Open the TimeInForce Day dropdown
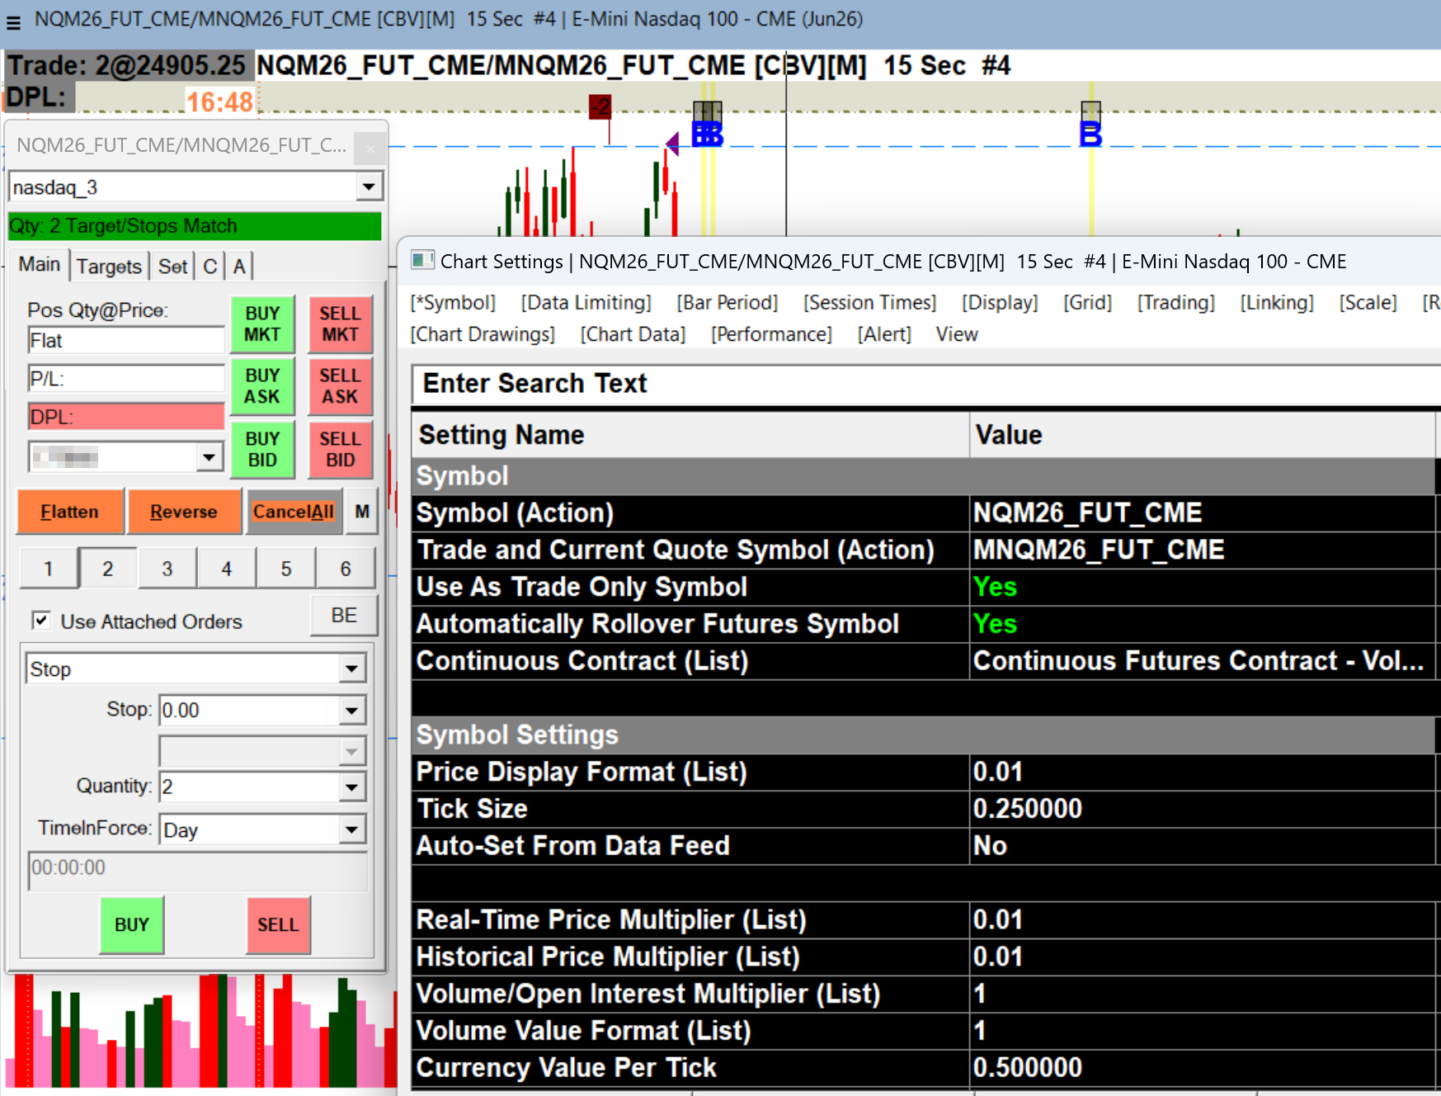 click(x=352, y=829)
